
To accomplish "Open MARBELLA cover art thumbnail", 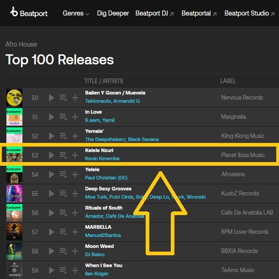I will click(15, 232).
